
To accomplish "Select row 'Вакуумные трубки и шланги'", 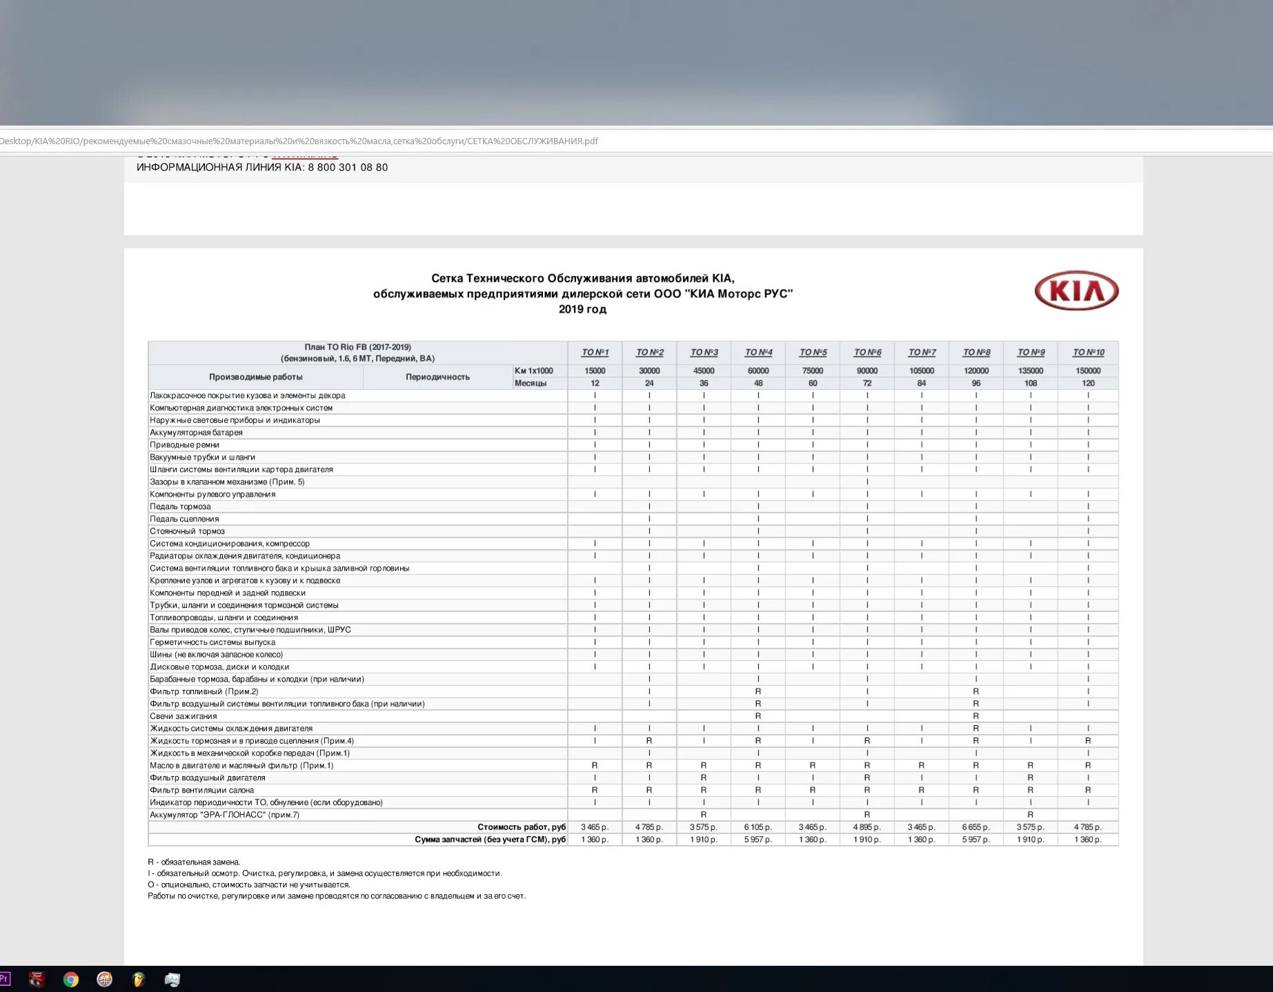I will pyautogui.click(x=633, y=457).
